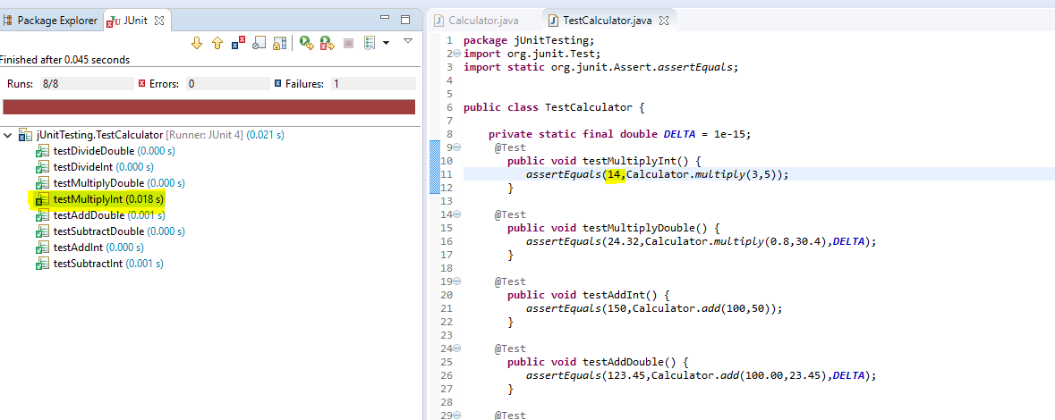Collapse the method fold at line 29

(x=456, y=416)
